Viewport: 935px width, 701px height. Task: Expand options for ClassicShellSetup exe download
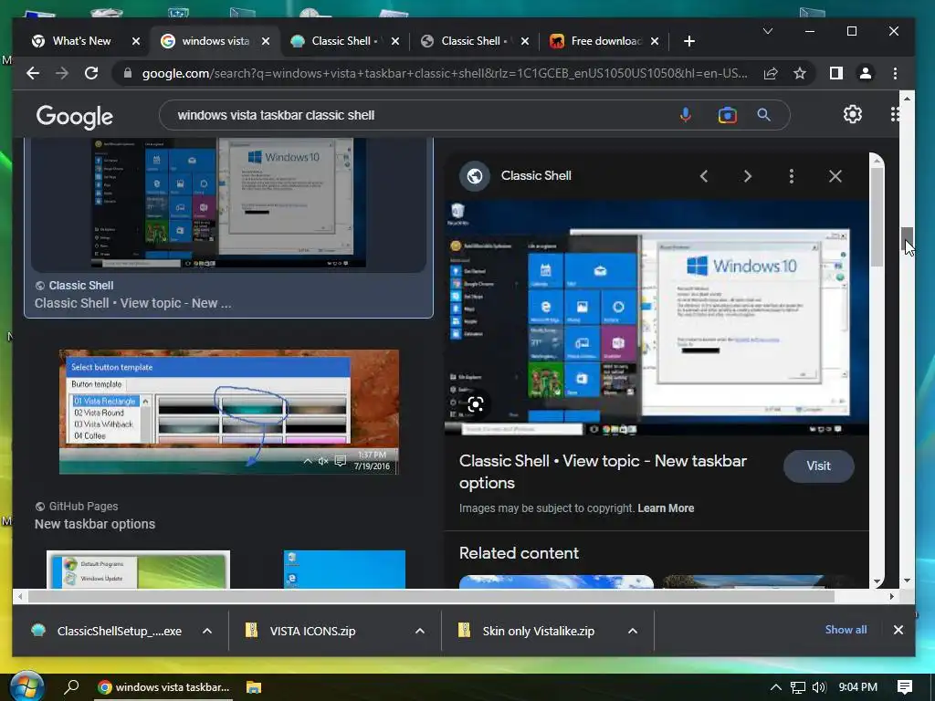click(x=207, y=631)
